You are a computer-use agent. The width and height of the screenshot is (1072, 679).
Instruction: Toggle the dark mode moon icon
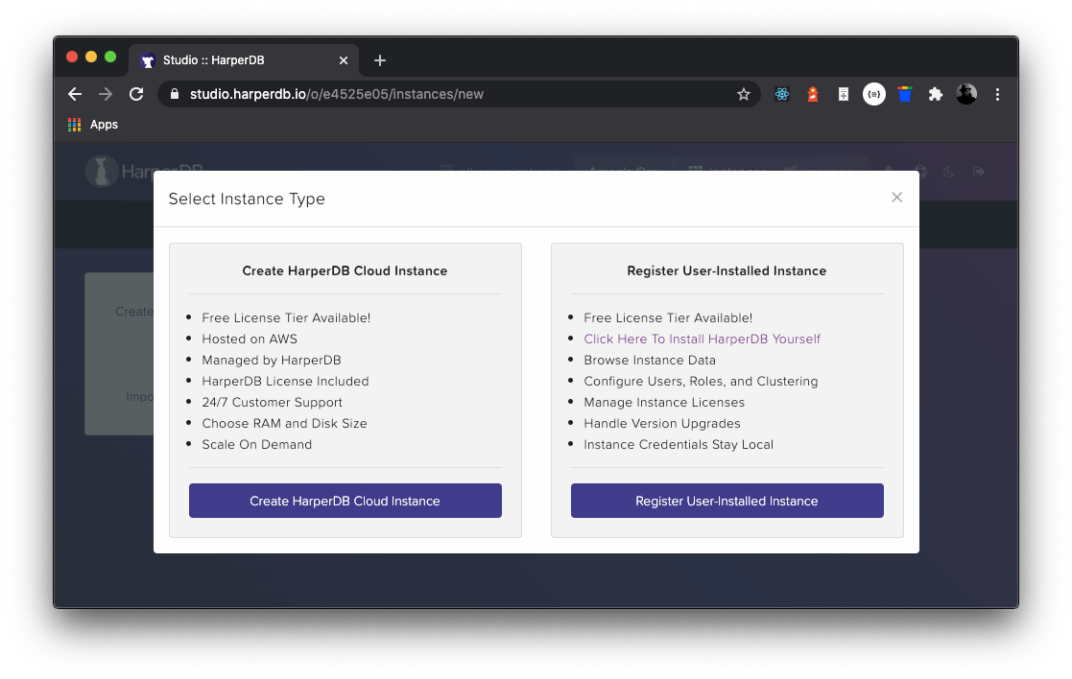949,172
